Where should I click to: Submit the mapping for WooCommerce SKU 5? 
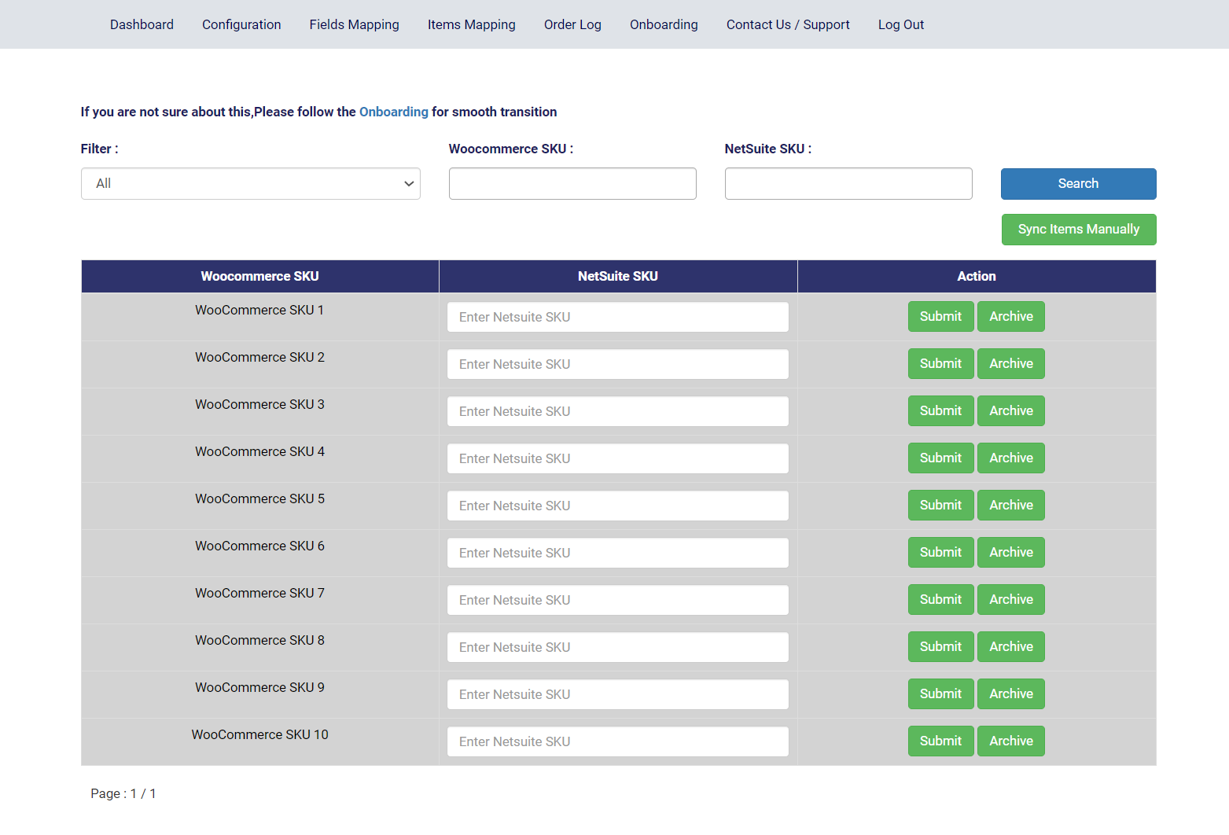pos(940,505)
